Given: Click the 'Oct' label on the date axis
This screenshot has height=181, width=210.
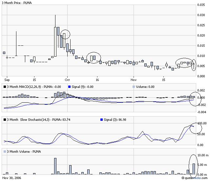Looking at the screenshot, I should [67, 80].
